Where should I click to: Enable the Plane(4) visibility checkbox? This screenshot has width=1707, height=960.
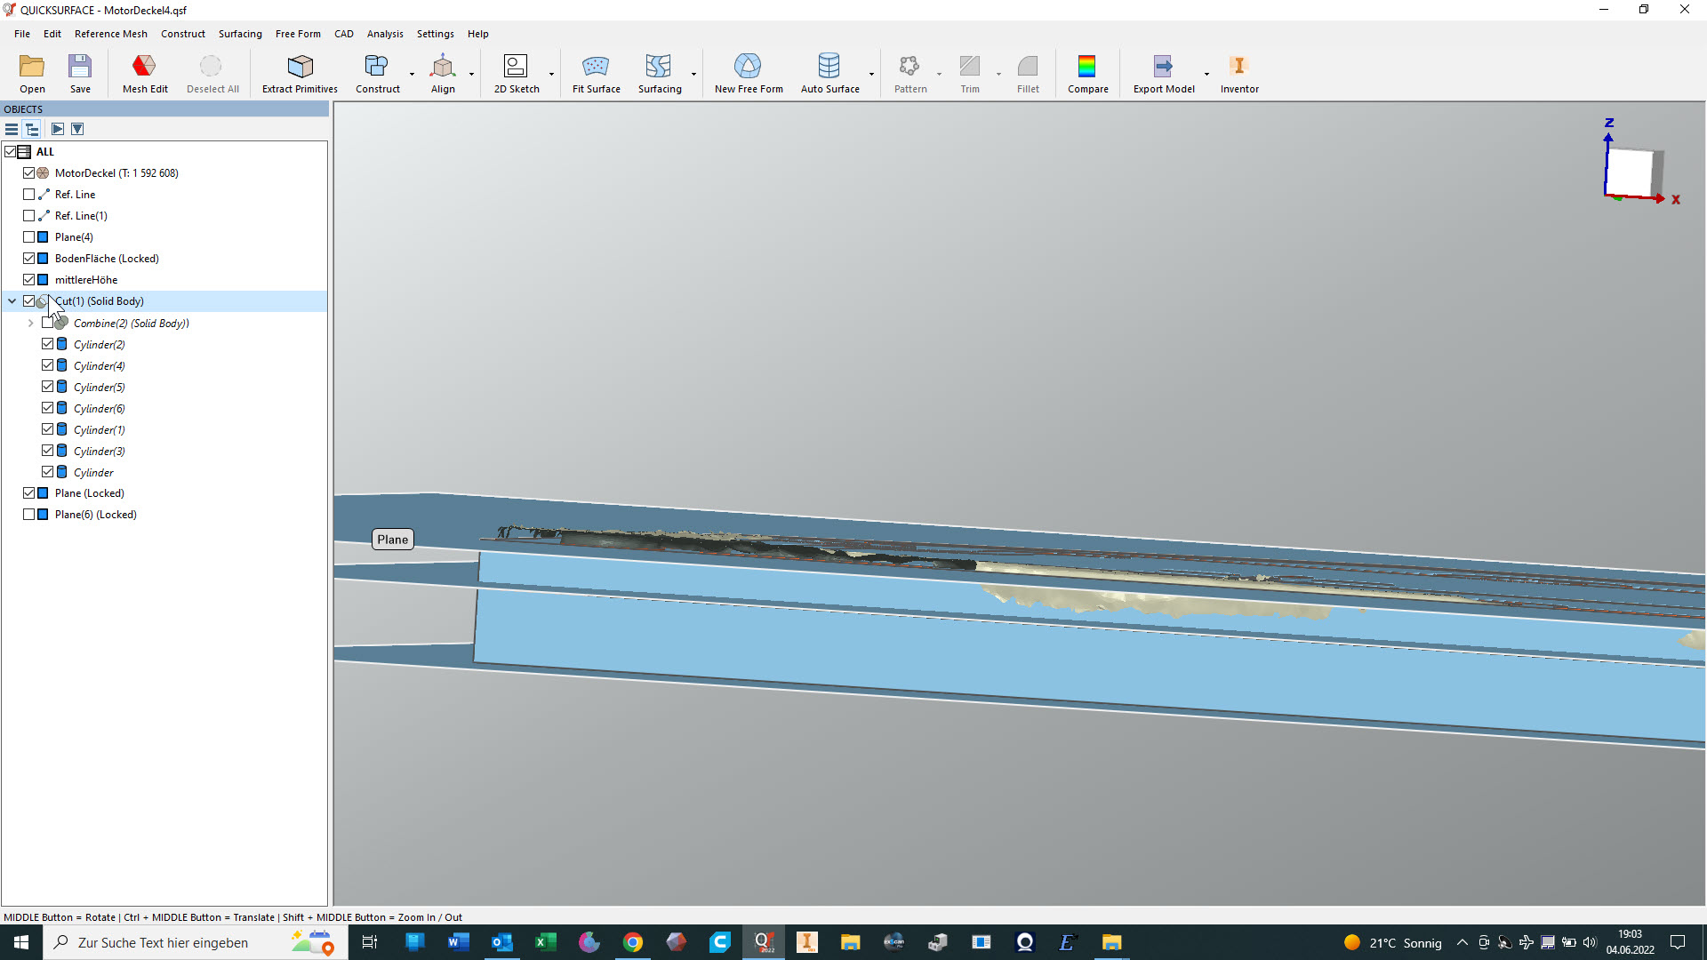29,237
